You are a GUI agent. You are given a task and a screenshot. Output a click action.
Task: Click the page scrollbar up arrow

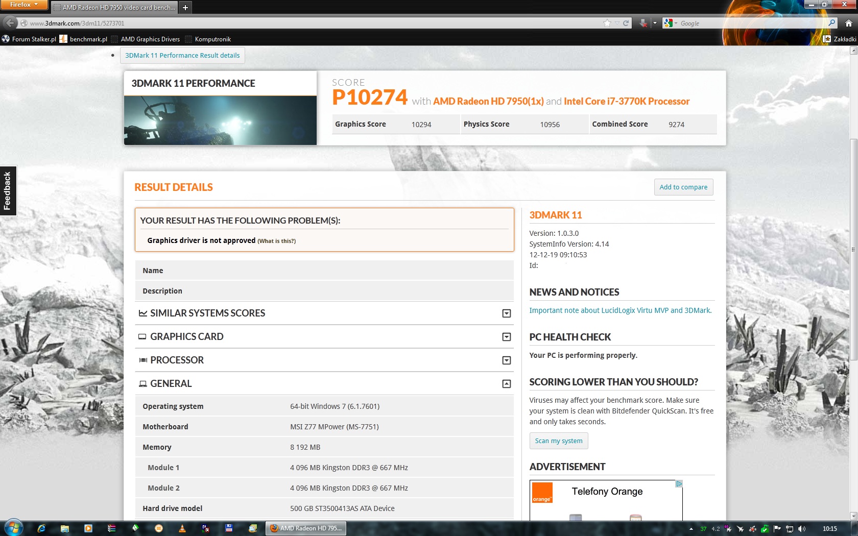pyautogui.click(x=853, y=50)
